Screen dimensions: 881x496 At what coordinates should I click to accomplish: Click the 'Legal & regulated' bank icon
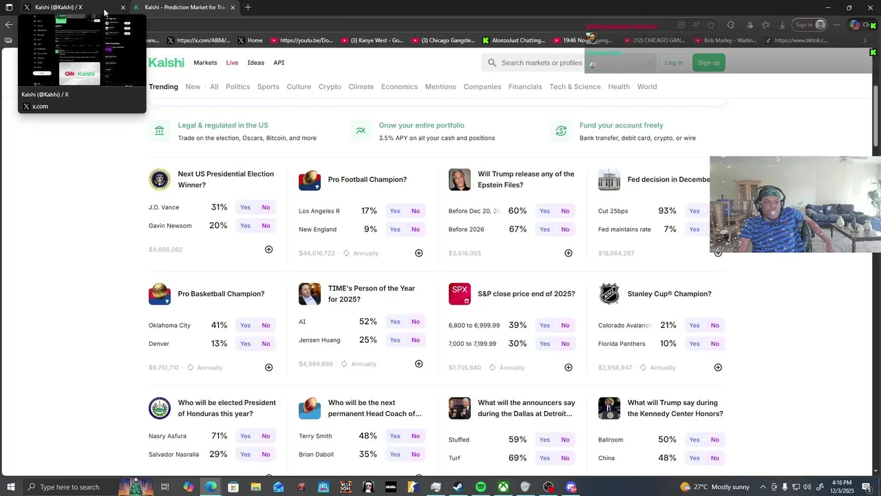pos(160,131)
